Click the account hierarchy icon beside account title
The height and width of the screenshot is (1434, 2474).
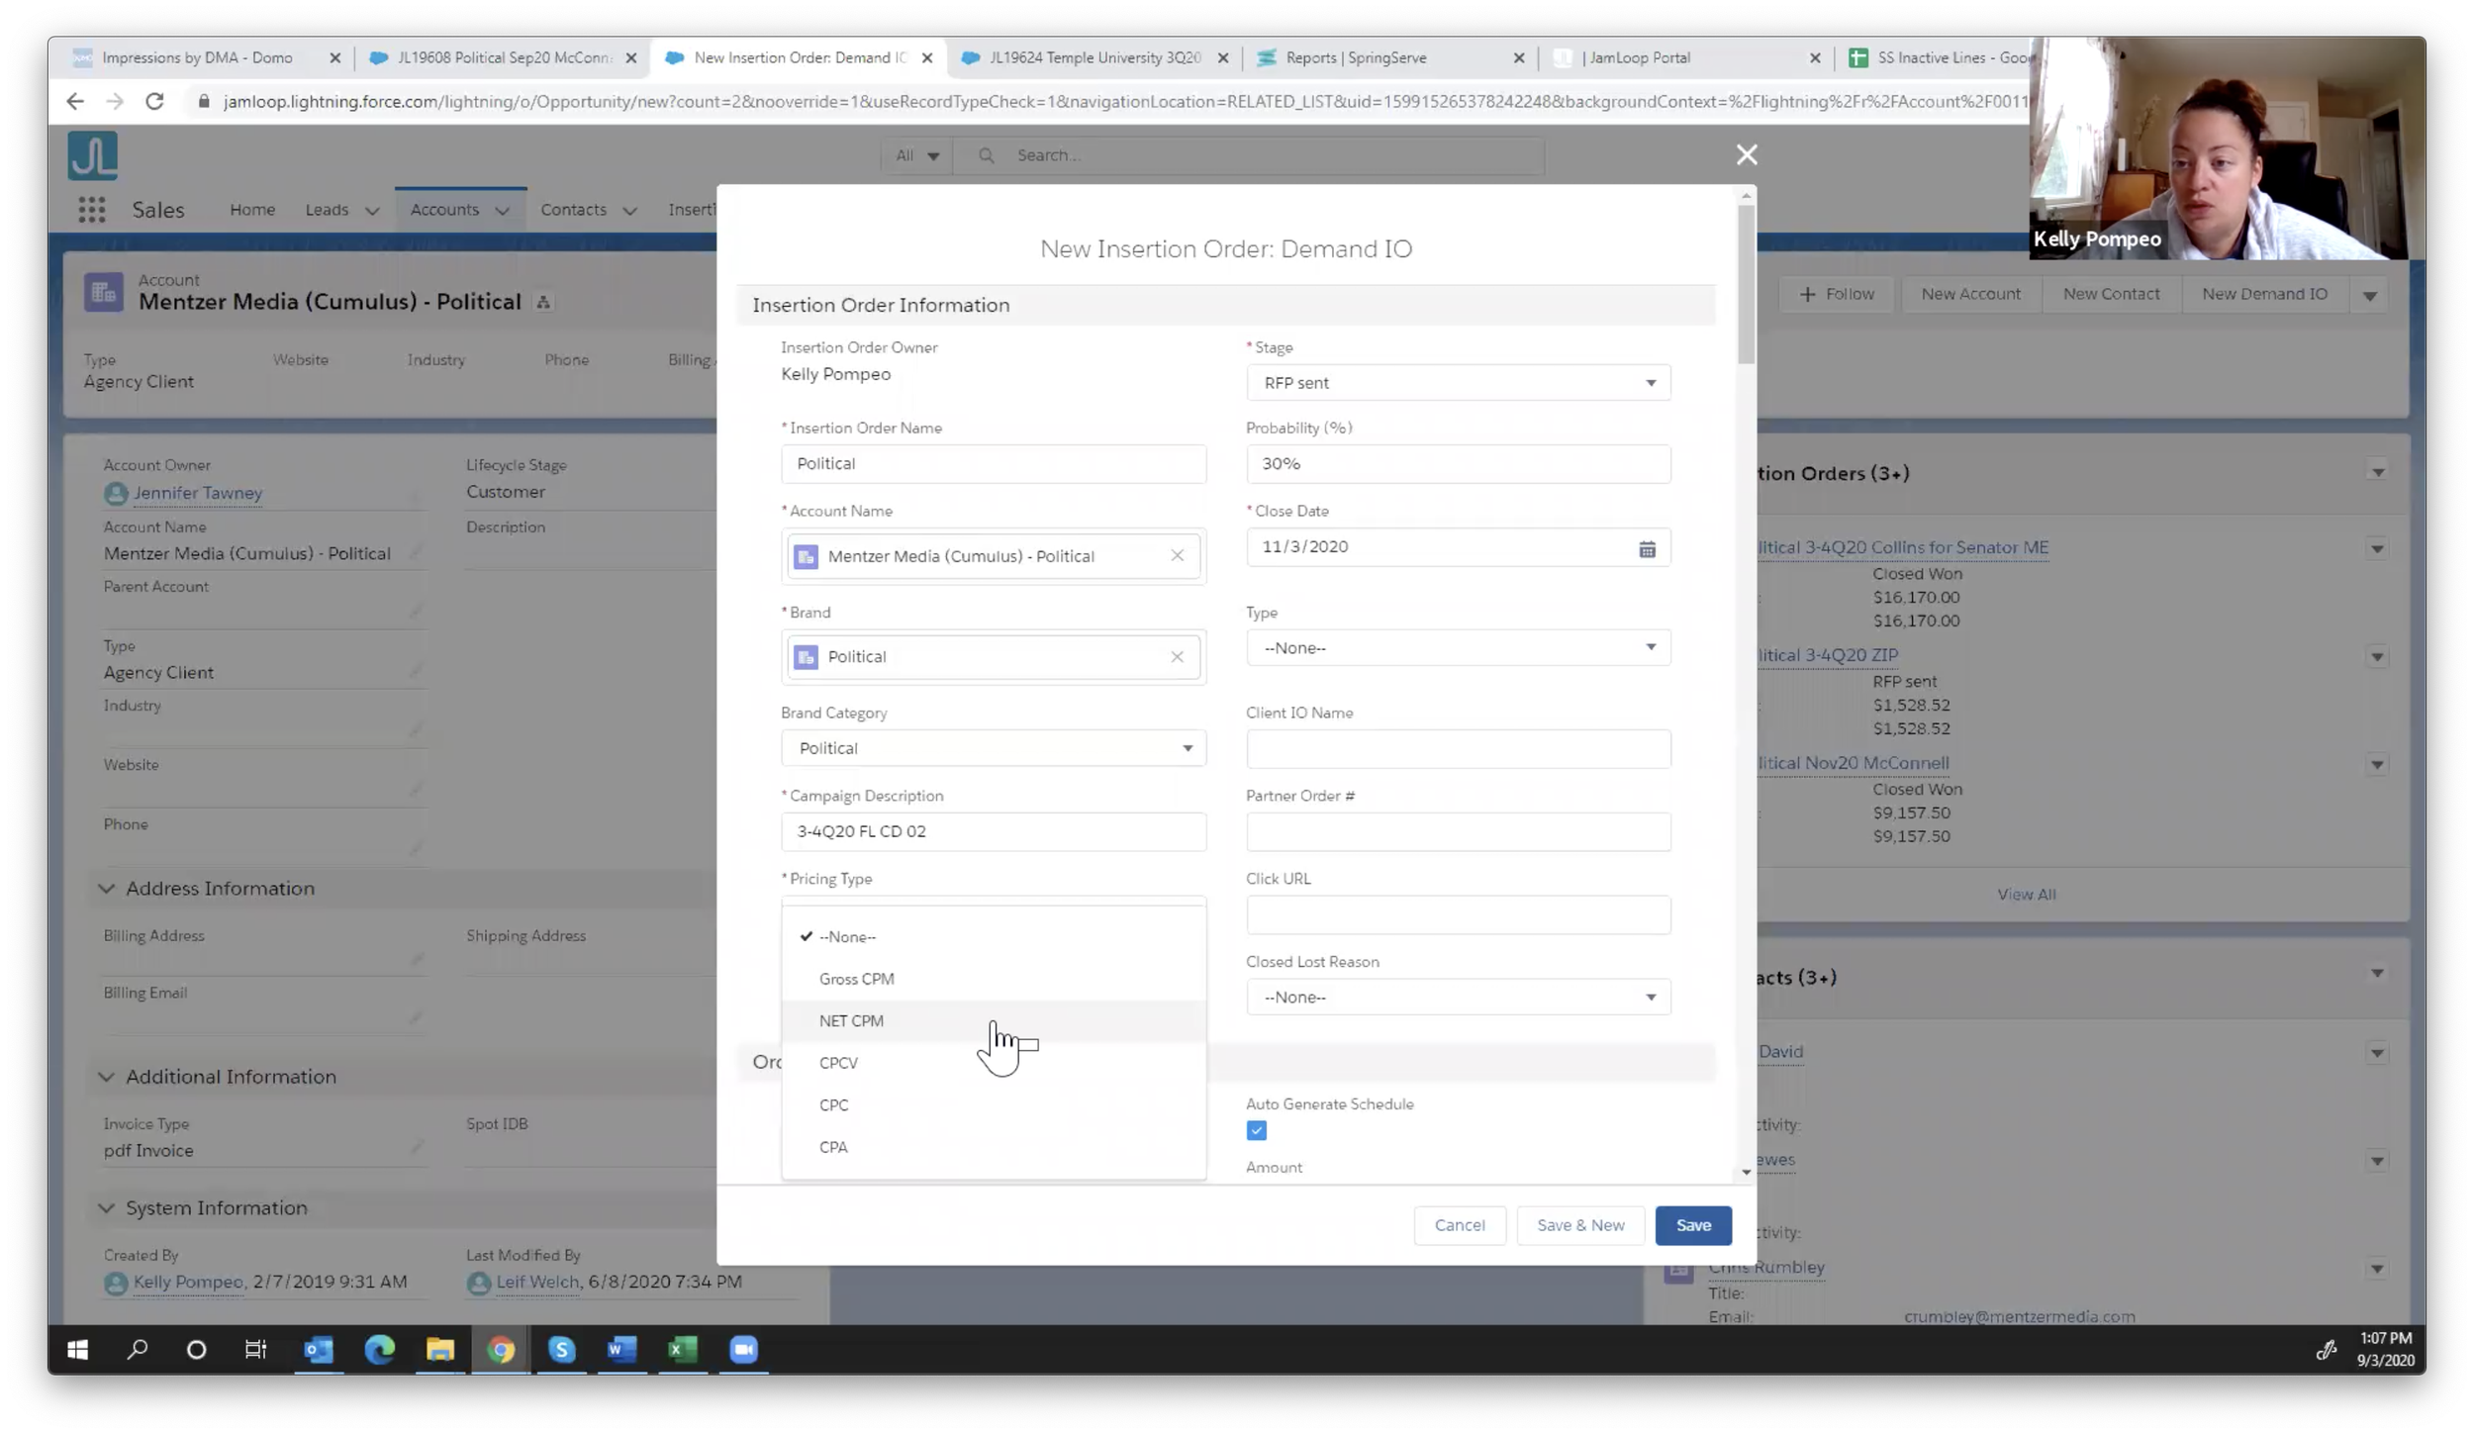543,303
